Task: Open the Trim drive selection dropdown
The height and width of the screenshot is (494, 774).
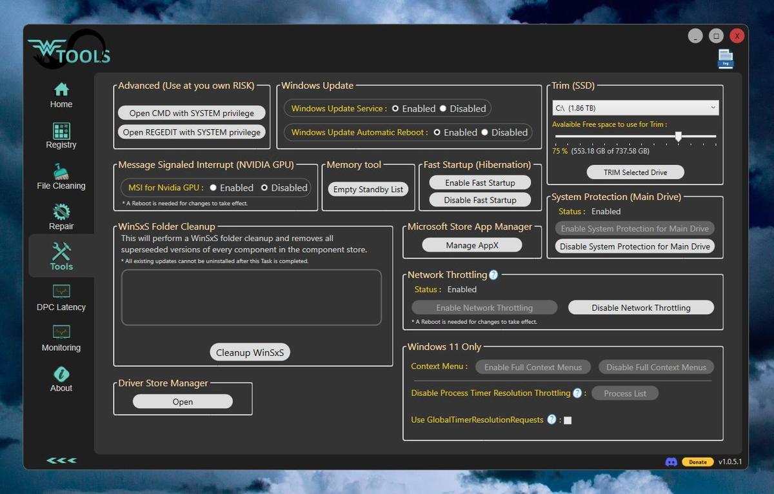Action: pyautogui.click(x=635, y=108)
